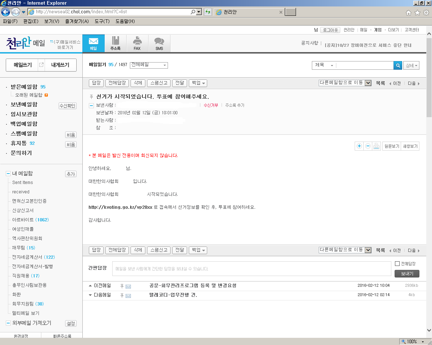Enable the 전체답장 checkbox in quick reply

397,263
